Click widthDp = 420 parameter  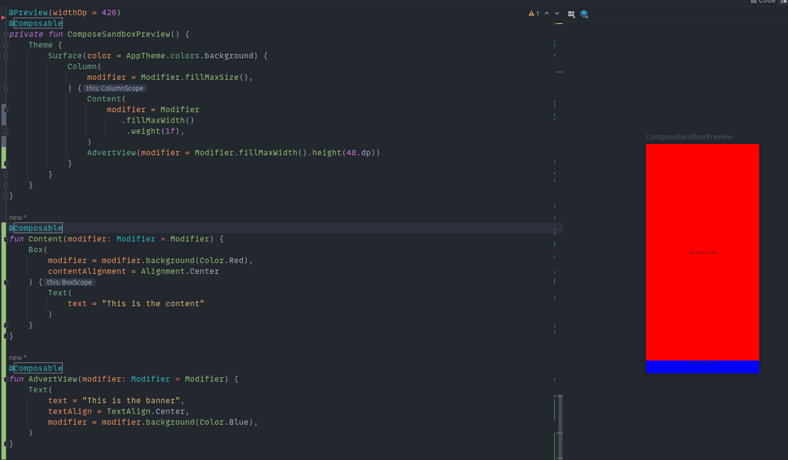[85, 13]
